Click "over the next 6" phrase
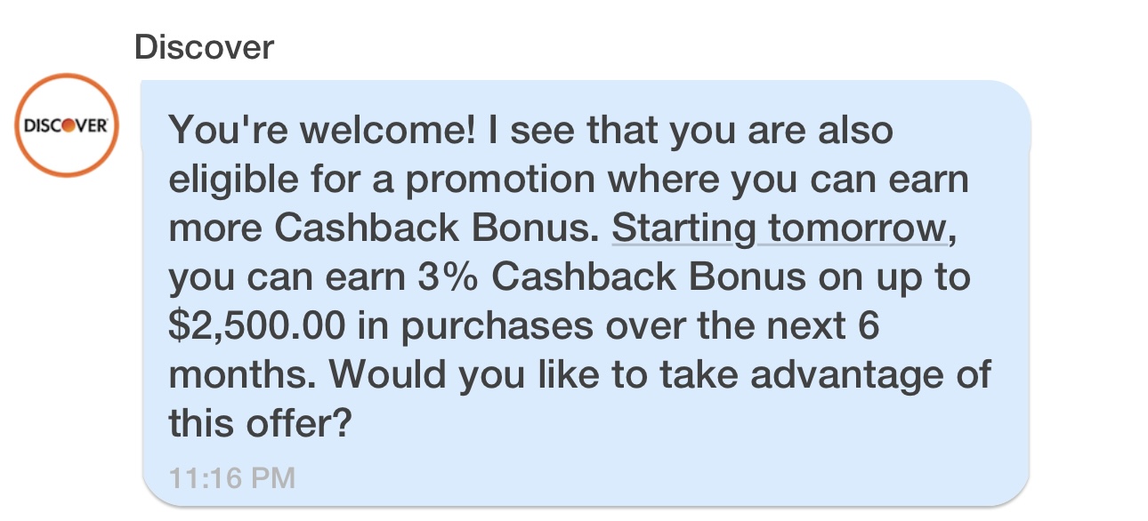The width and height of the screenshot is (1148, 521). (x=742, y=326)
